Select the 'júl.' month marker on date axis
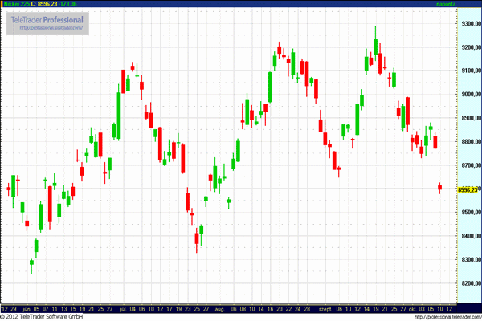482x321 pixels. click(124, 308)
